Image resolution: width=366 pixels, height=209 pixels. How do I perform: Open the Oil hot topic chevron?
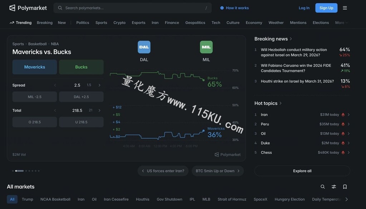pyautogui.click(x=348, y=134)
